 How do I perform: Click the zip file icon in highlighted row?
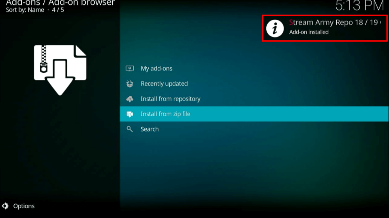130,114
